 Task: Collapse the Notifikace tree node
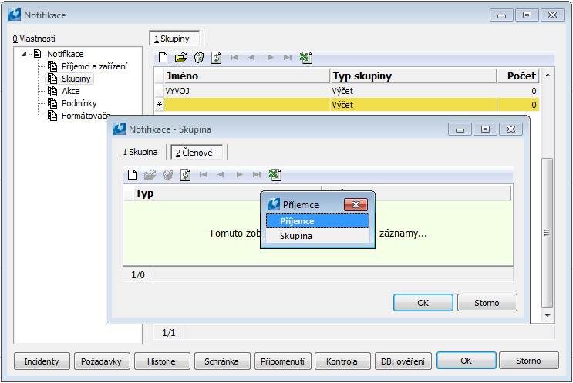click(24, 54)
